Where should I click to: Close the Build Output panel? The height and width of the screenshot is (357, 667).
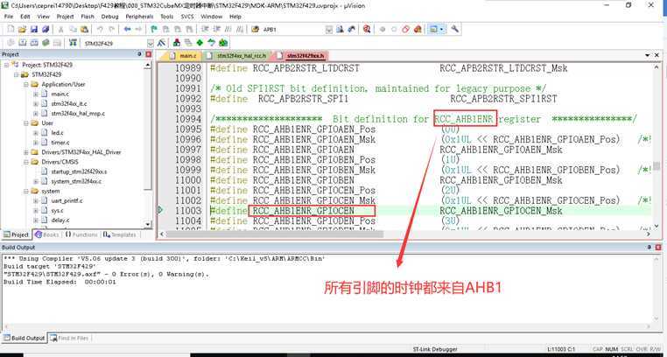tap(658, 247)
